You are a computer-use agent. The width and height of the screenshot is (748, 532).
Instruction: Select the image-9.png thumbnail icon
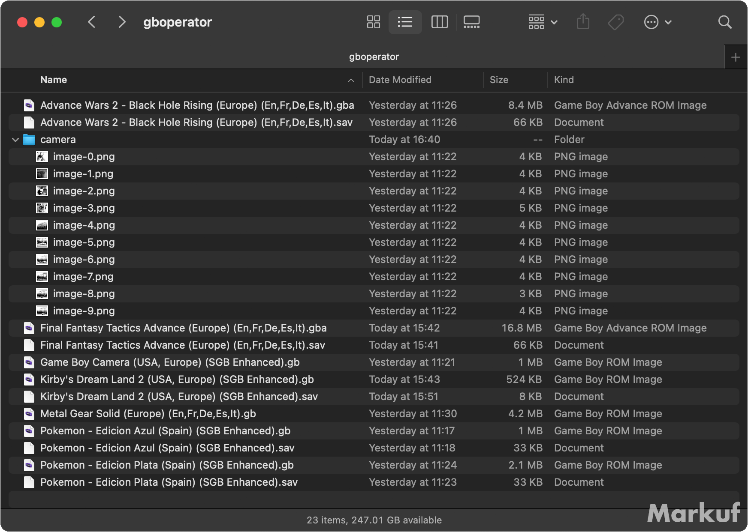pos(42,311)
